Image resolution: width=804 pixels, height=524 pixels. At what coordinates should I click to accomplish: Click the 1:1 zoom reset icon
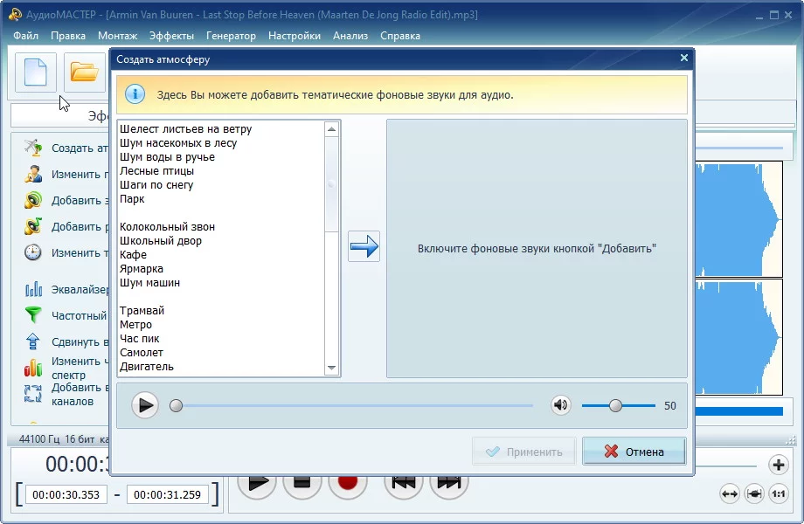(780, 494)
